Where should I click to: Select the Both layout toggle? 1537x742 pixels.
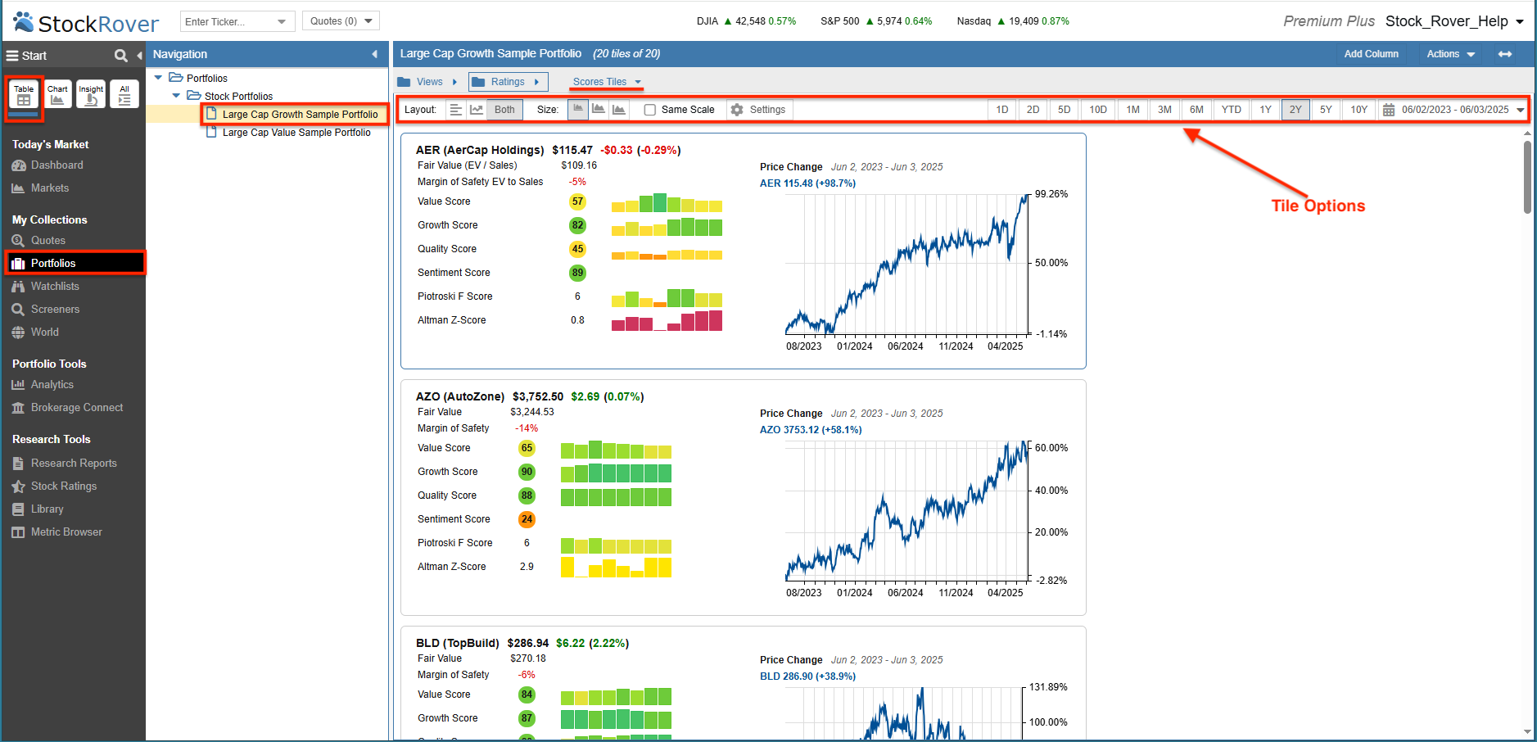point(504,110)
